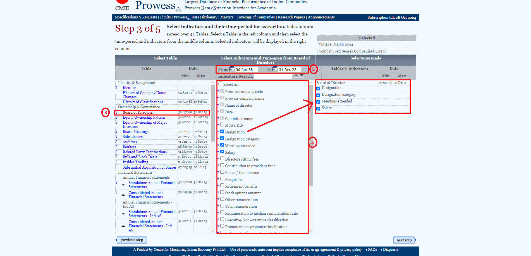Screen dimensions: 531x256
Task: Click help icon beside Bulk and Block Deals
Action: [x=117, y=157]
